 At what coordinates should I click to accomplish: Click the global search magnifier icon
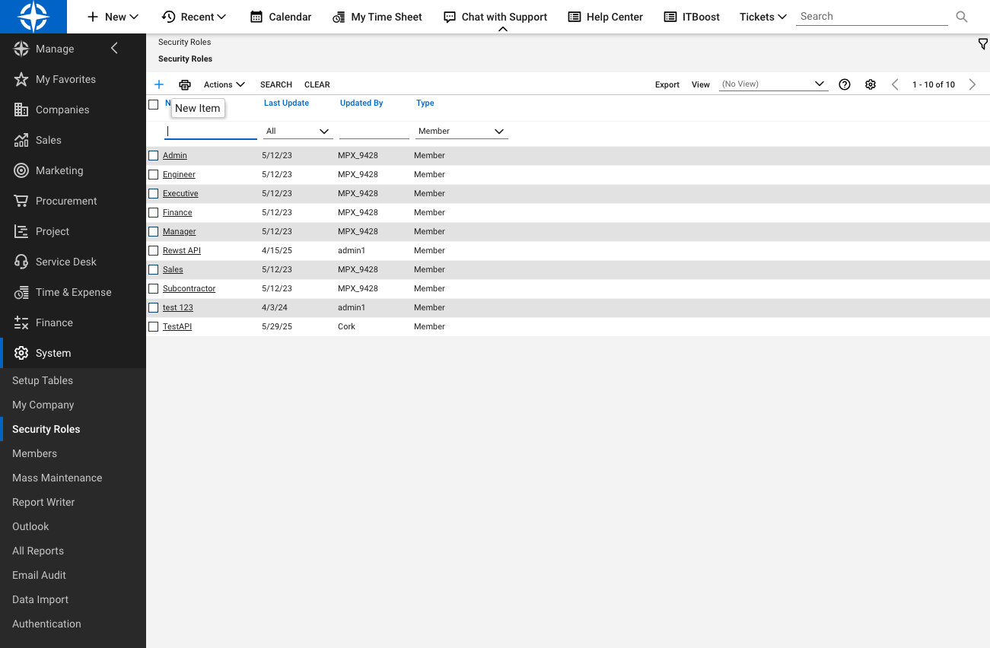(962, 17)
